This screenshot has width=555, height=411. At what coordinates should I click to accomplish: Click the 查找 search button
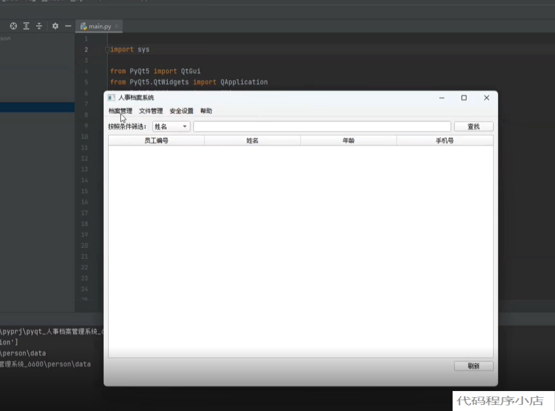pos(474,126)
